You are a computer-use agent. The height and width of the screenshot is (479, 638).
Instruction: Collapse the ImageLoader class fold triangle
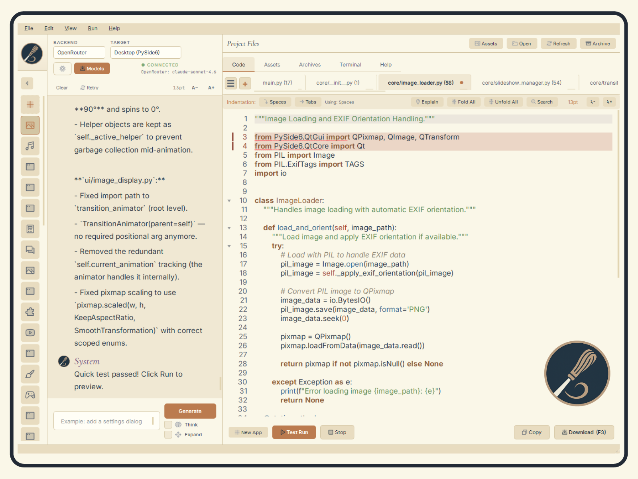229,200
